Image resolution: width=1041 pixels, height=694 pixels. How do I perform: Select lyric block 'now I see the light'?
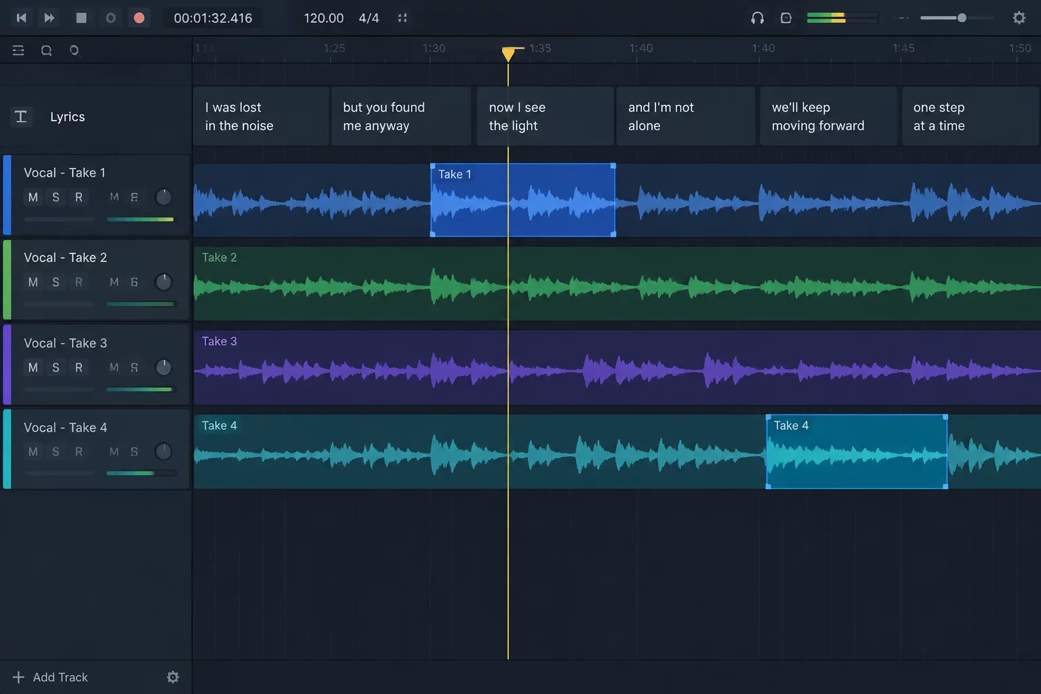click(545, 116)
